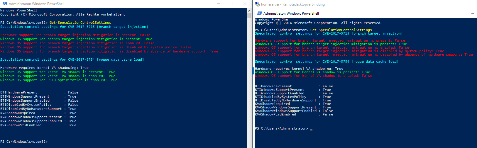Click KVAShadowWindowsSupportEnabled row in remote window
Viewport: 477px width, 148px height.
[x=294, y=111]
